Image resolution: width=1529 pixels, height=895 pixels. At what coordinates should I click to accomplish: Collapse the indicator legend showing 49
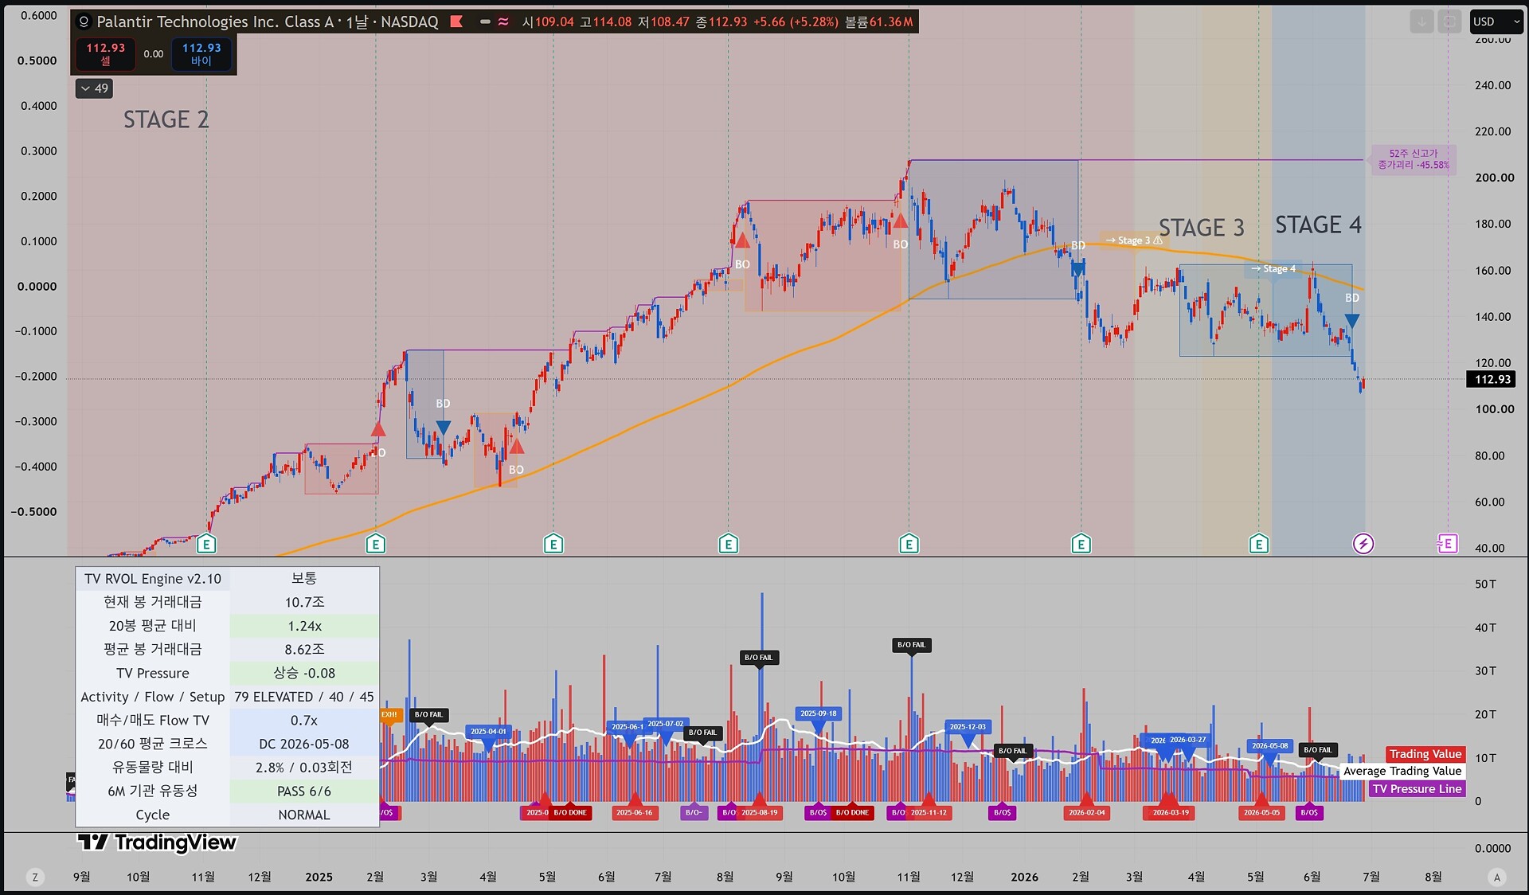94,88
